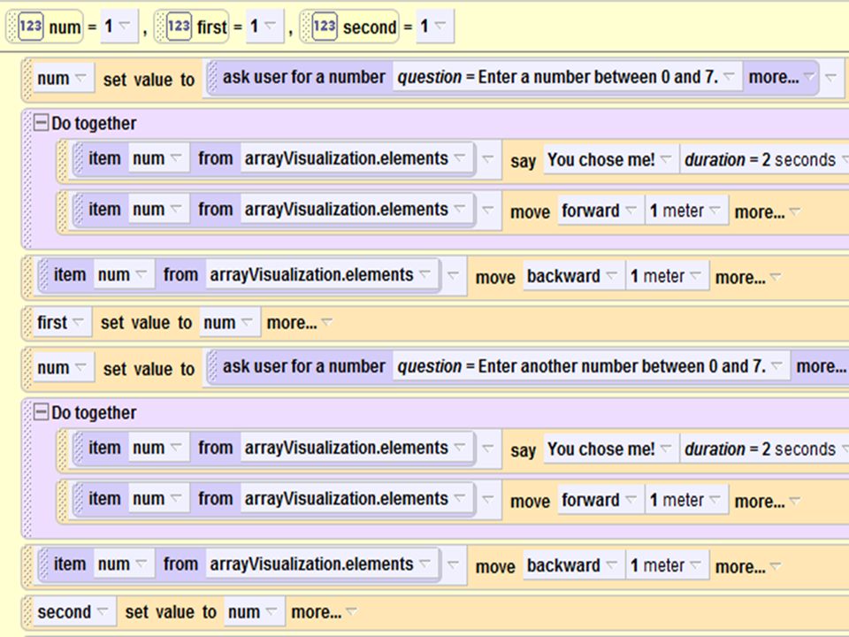This screenshot has width=849, height=637.
Task: Open the 'forward' direction dropdown in the first Do together
Action: [x=600, y=211]
